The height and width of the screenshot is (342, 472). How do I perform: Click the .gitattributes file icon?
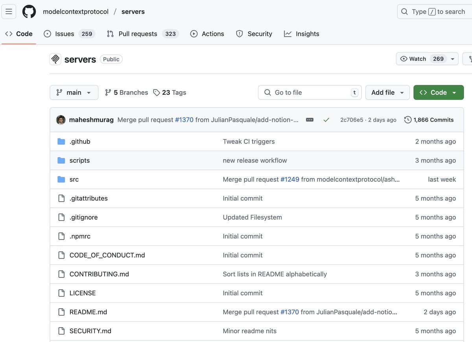pos(61,198)
